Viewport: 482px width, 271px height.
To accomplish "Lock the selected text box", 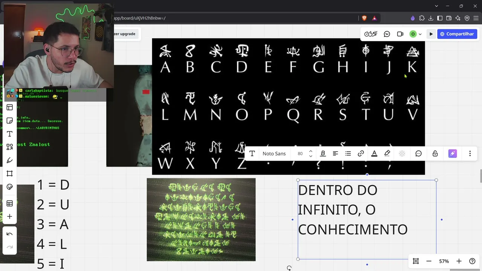I will coord(435,154).
